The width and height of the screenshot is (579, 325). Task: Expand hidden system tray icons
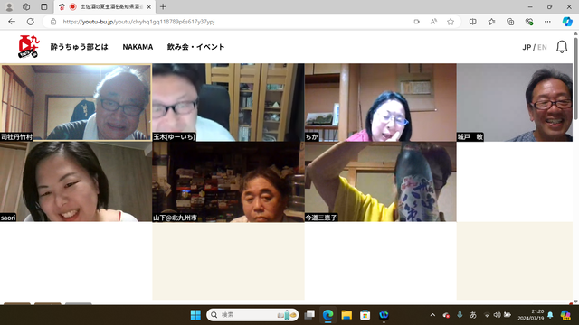coord(432,315)
